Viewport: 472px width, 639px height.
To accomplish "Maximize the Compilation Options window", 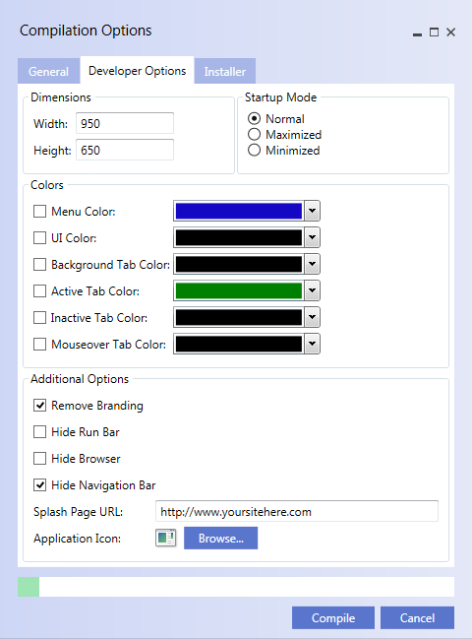I will pos(435,32).
